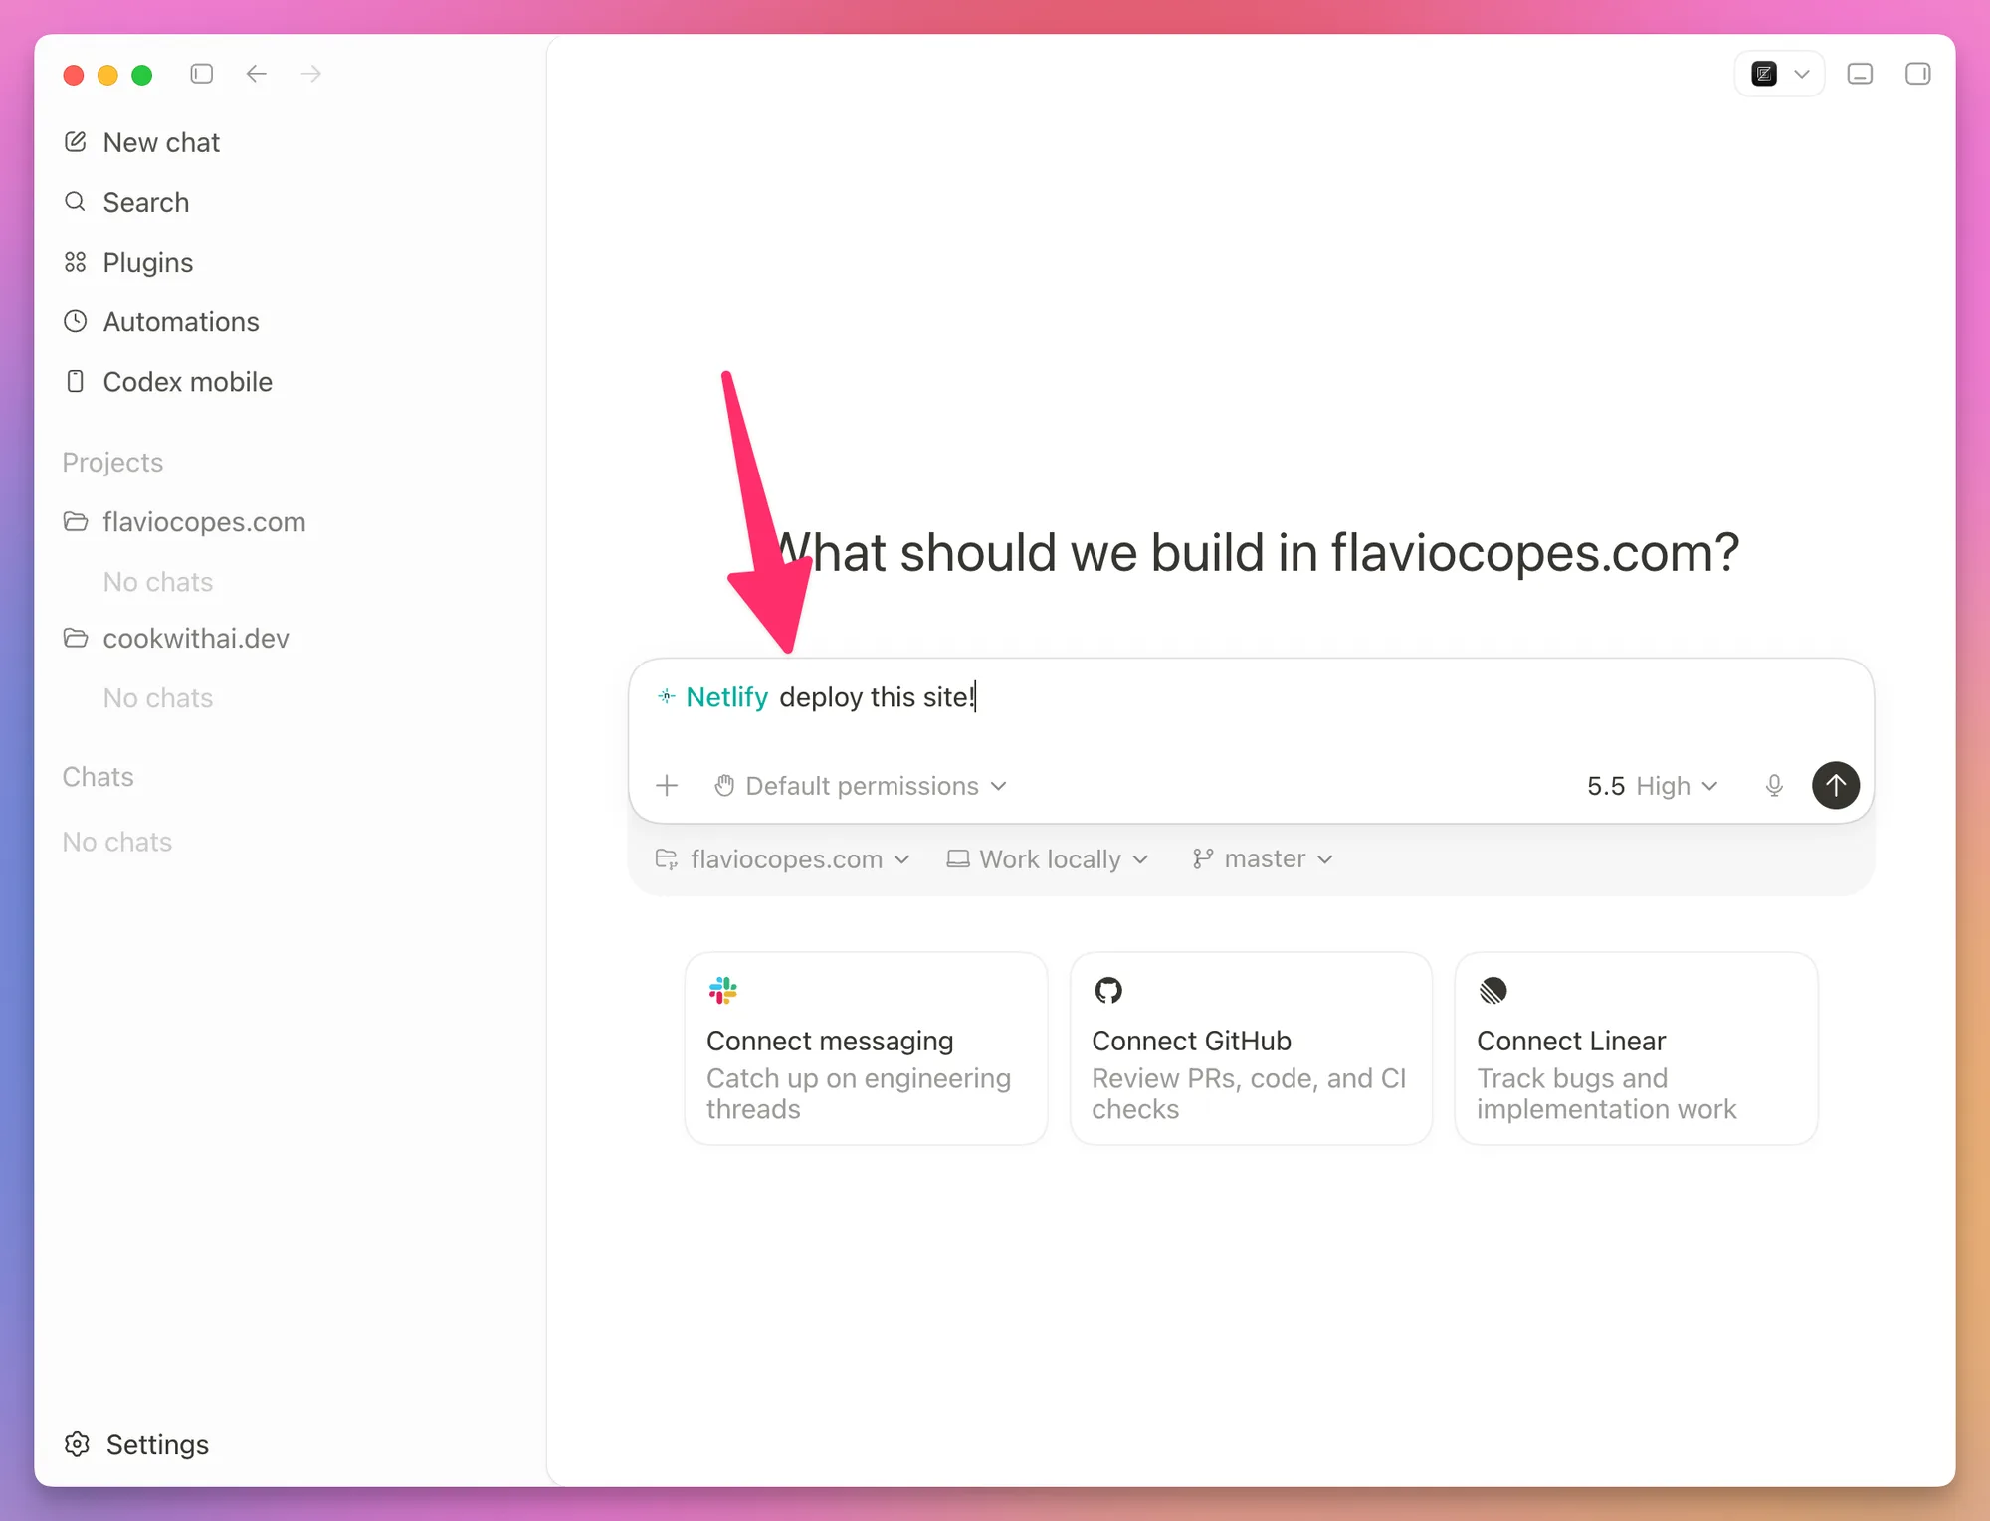Click 'No chats' under cookwithai.dev
Image resolution: width=1990 pixels, height=1521 pixels.
[158, 697]
